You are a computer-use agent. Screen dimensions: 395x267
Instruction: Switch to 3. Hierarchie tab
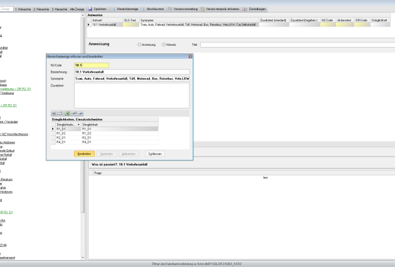(60, 9)
